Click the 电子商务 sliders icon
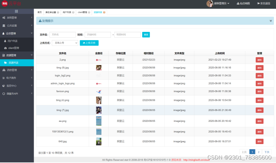The height and width of the screenshot is (163, 276). (3, 78)
